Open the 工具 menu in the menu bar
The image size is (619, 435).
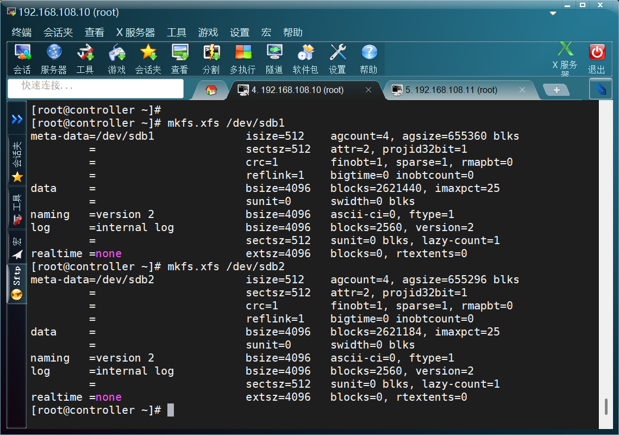(177, 33)
